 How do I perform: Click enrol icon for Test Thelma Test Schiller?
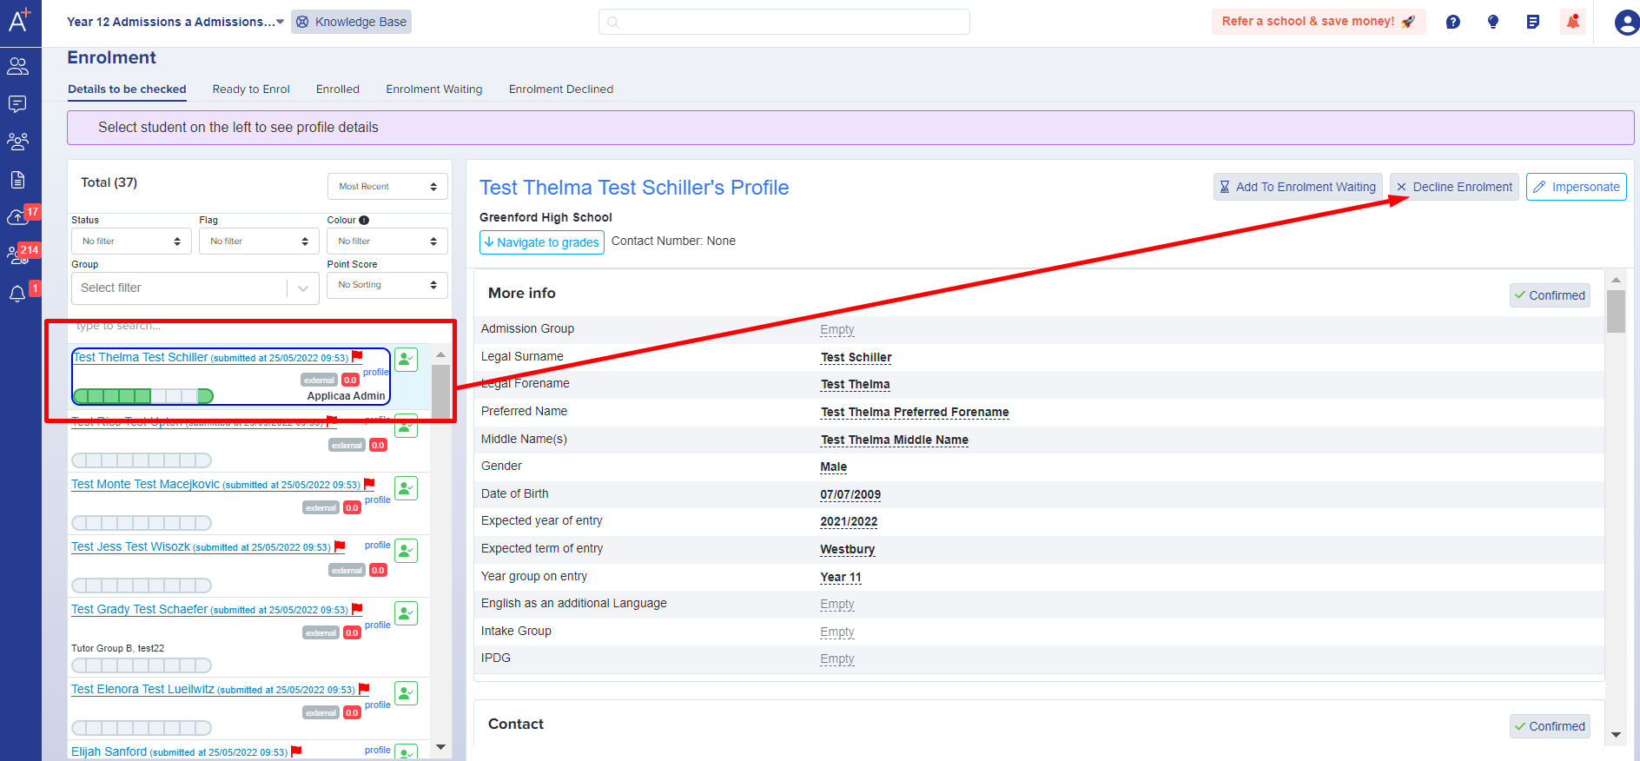coord(407,360)
